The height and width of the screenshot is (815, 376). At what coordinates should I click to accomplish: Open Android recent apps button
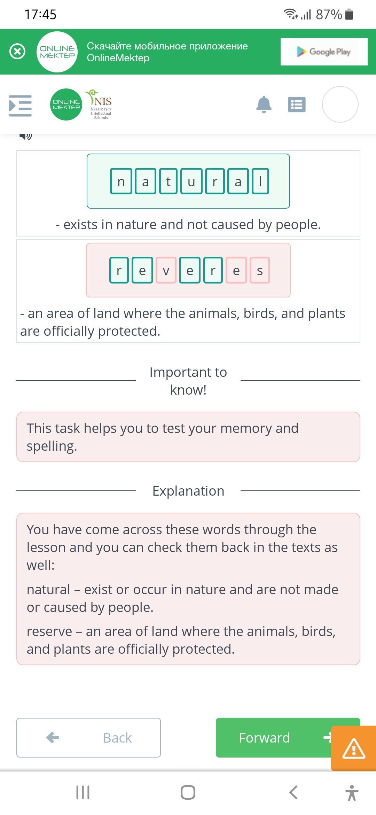point(83,793)
